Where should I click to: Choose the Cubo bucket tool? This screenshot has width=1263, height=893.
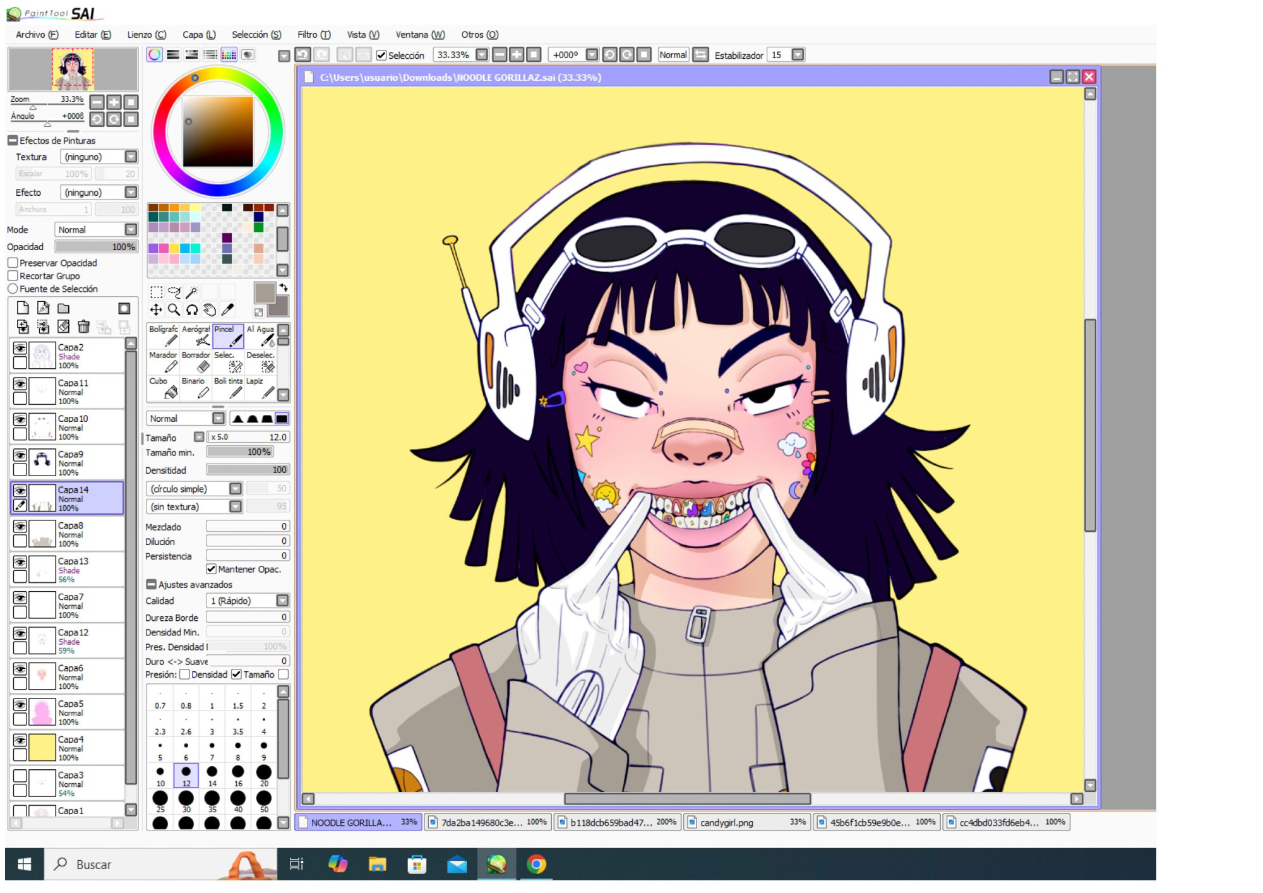(x=163, y=388)
